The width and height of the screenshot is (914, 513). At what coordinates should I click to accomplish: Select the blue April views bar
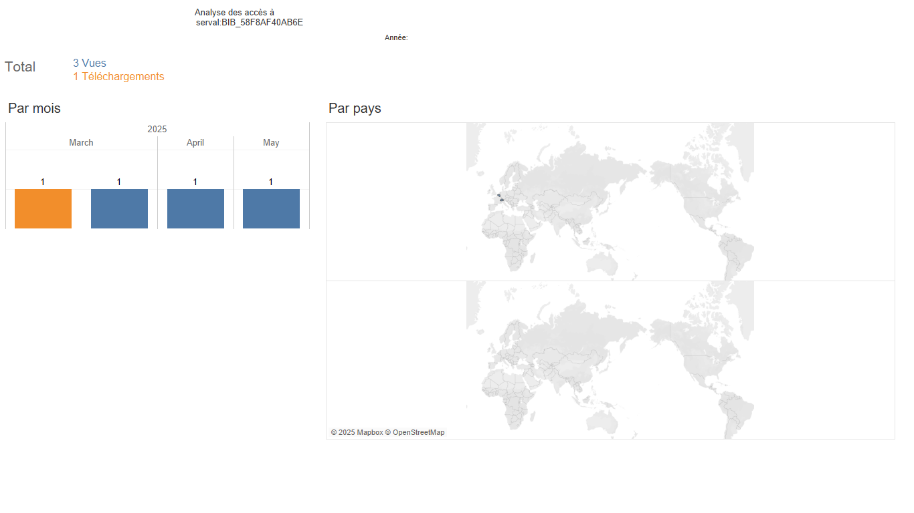195,209
